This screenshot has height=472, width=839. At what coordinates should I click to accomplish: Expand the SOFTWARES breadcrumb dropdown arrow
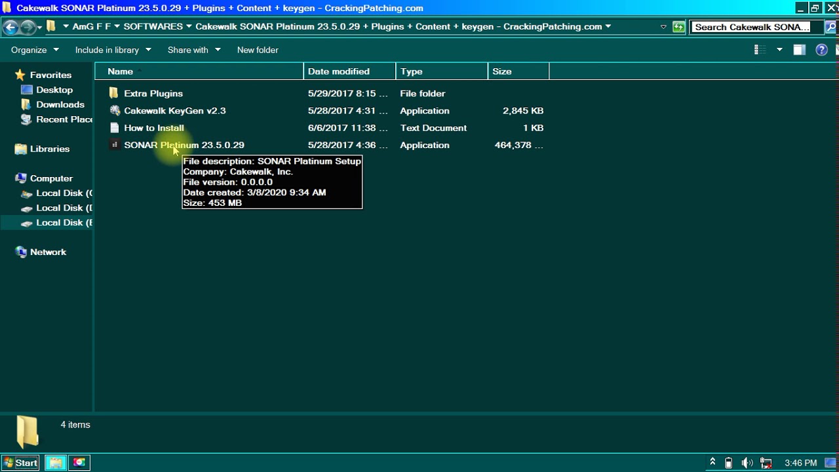point(189,27)
